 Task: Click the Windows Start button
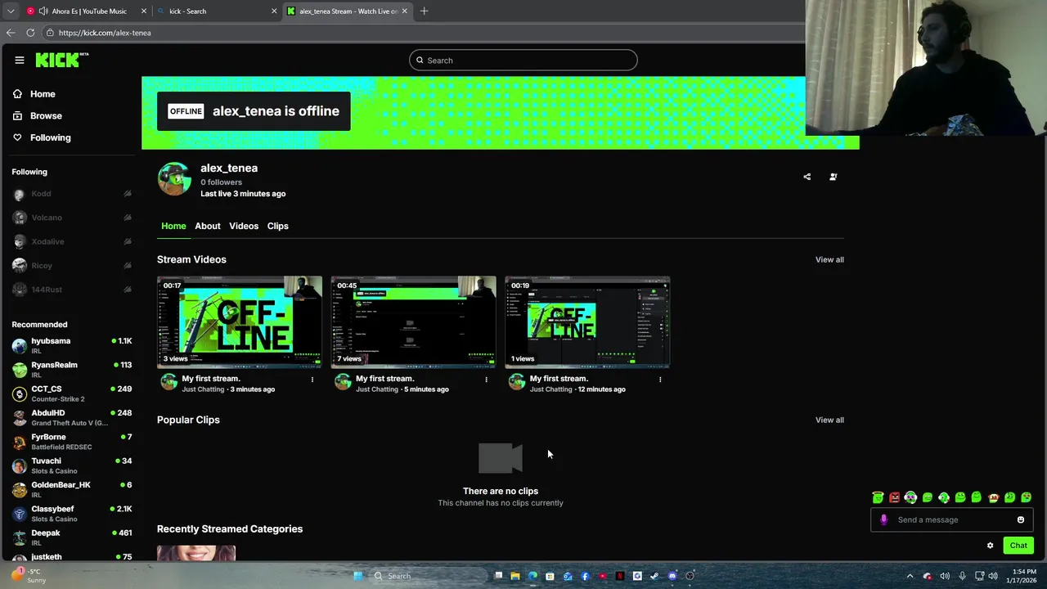pos(357,576)
